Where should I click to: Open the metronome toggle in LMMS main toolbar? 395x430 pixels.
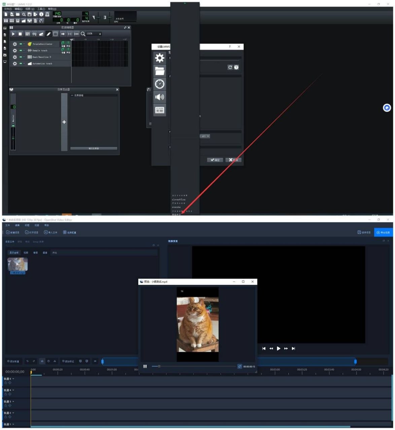click(x=47, y=14)
